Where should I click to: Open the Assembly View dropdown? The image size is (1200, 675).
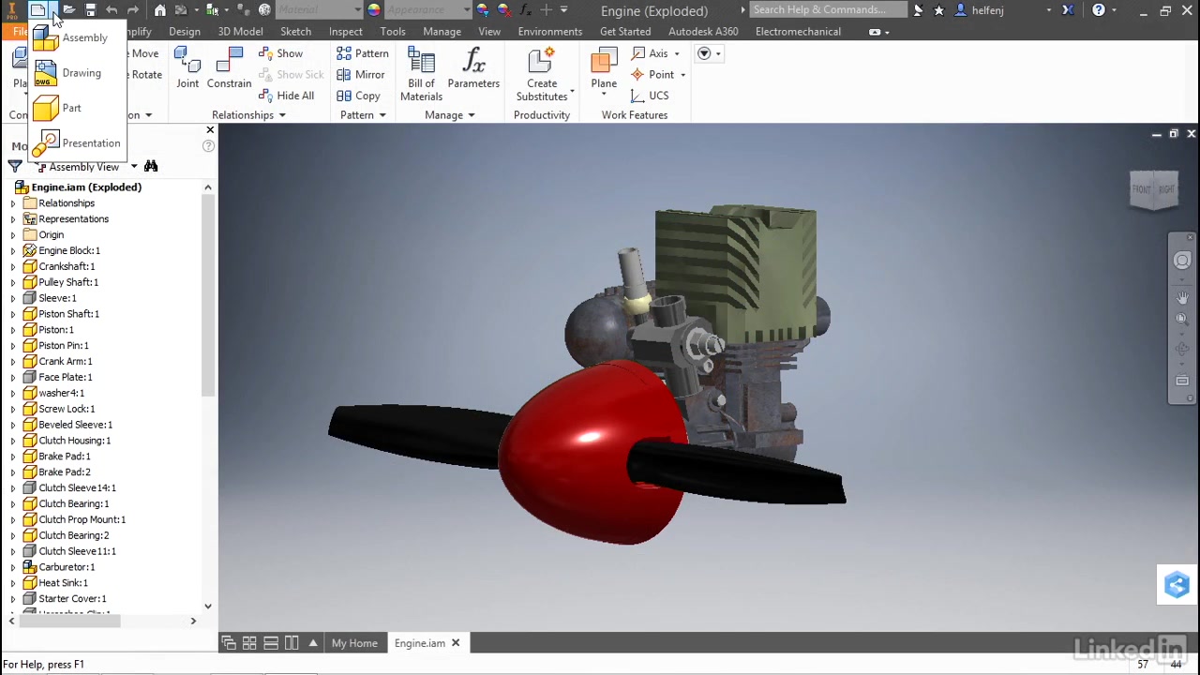click(134, 166)
